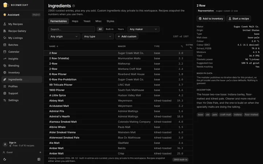Click the Inventory box icon
The height and width of the screenshot is (164, 263).
(x=5, y=73)
